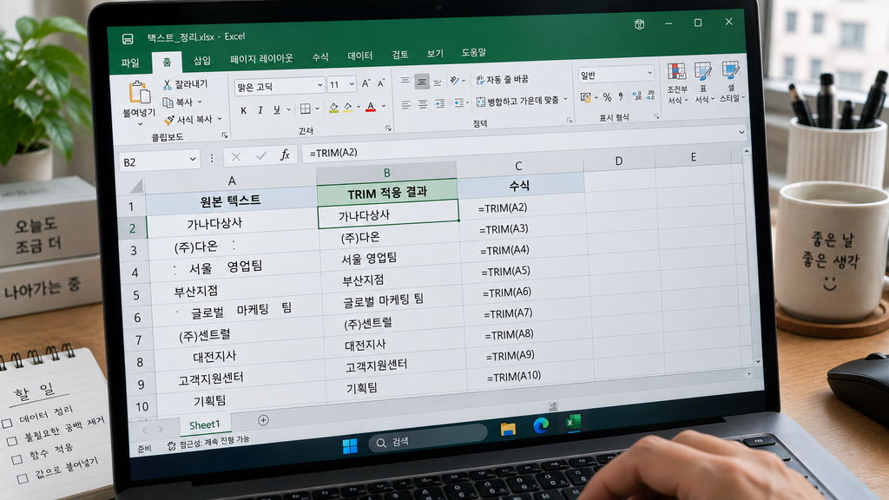Toggle italic (I) formatting

click(260, 110)
